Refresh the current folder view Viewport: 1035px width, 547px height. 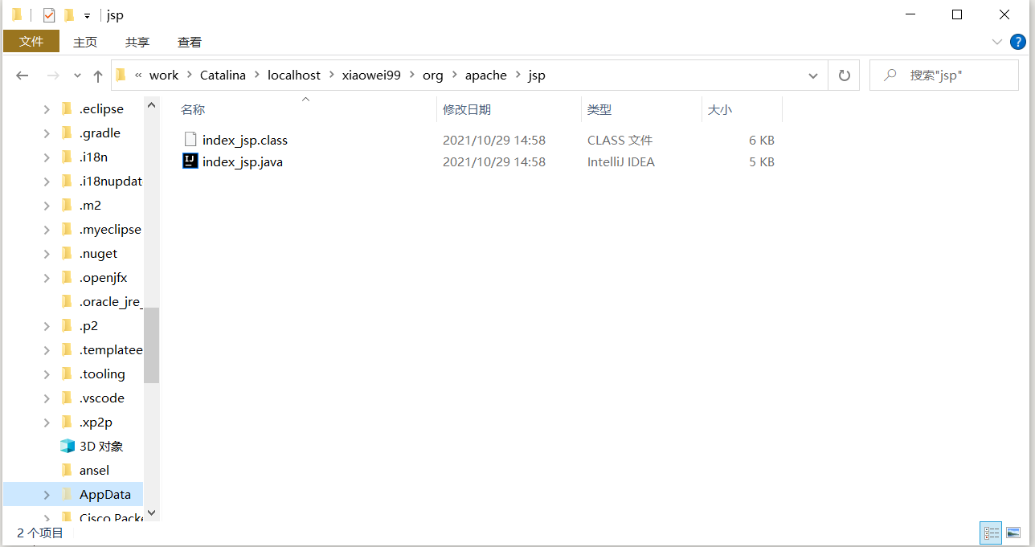point(844,76)
